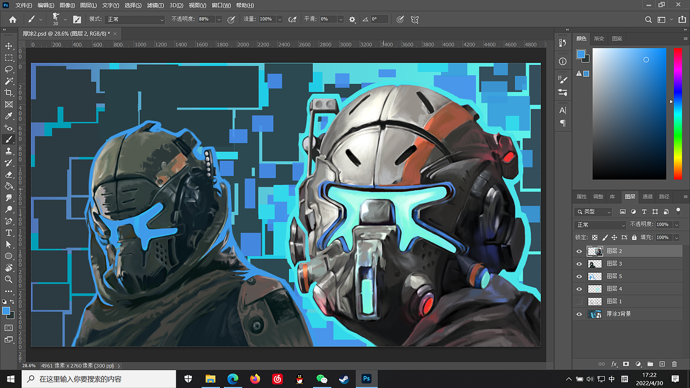Click the hue spectrum slider
The width and height of the screenshot is (690, 388).
click(x=678, y=114)
